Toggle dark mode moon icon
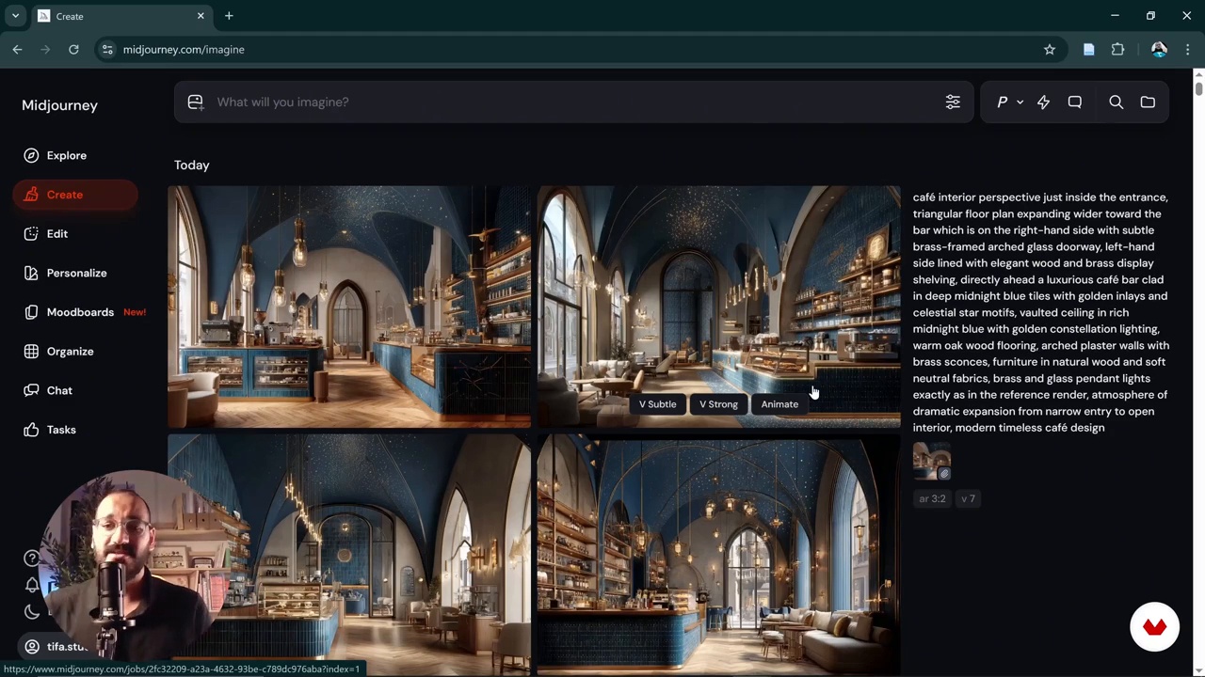 coord(32,612)
